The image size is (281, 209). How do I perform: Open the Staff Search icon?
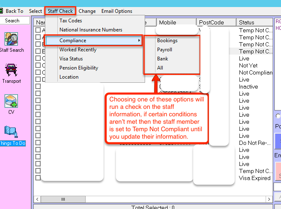(11, 39)
